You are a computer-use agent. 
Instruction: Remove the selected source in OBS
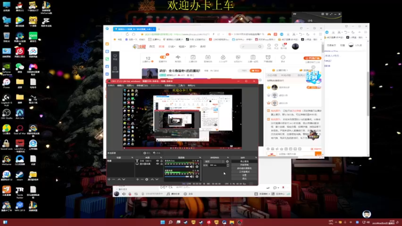(x=142, y=179)
